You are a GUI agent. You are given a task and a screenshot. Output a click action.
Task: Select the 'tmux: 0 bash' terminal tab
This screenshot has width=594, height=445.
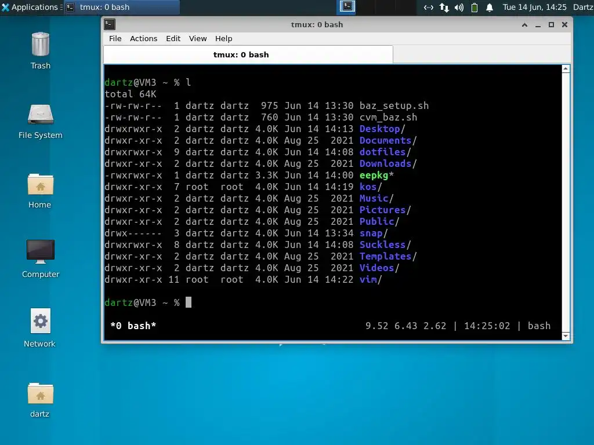[x=248, y=54]
